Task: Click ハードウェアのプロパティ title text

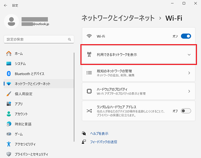Action: point(112,89)
